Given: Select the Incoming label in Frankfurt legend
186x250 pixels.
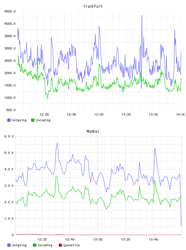Looking at the screenshot, I should 43,120.
